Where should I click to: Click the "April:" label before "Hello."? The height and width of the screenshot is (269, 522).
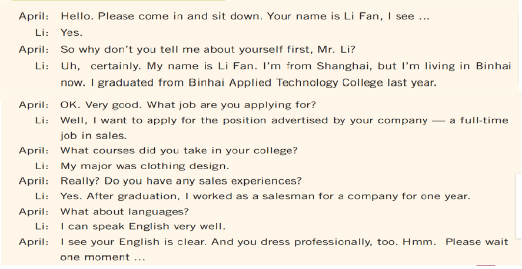pyautogui.click(x=34, y=16)
